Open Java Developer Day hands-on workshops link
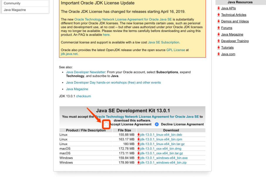 (x=113, y=82)
